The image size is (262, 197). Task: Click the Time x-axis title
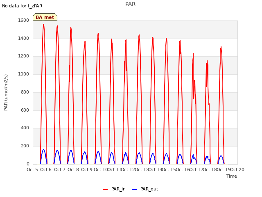(x=232, y=176)
